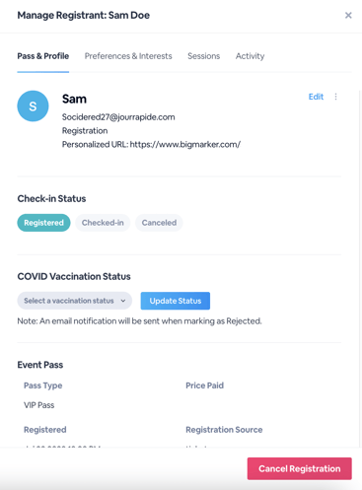This screenshot has width=362, height=490.
Task: Click the VIP Pass type value
Action: point(39,405)
